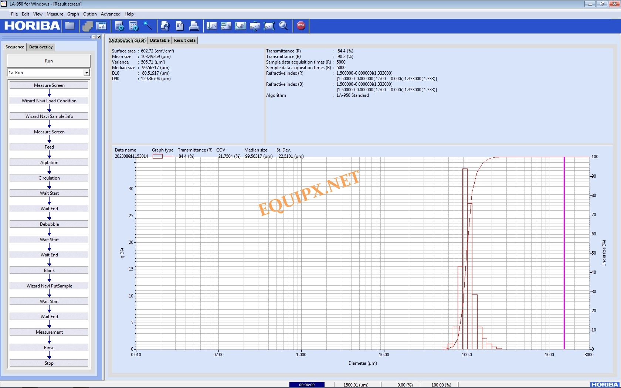Open the Advanced menu
This screenshot has width=621, height=388.
(x=111, y=14)
